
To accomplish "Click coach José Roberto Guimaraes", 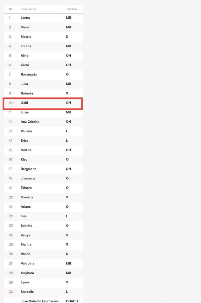I will click(x=40, y=301).
